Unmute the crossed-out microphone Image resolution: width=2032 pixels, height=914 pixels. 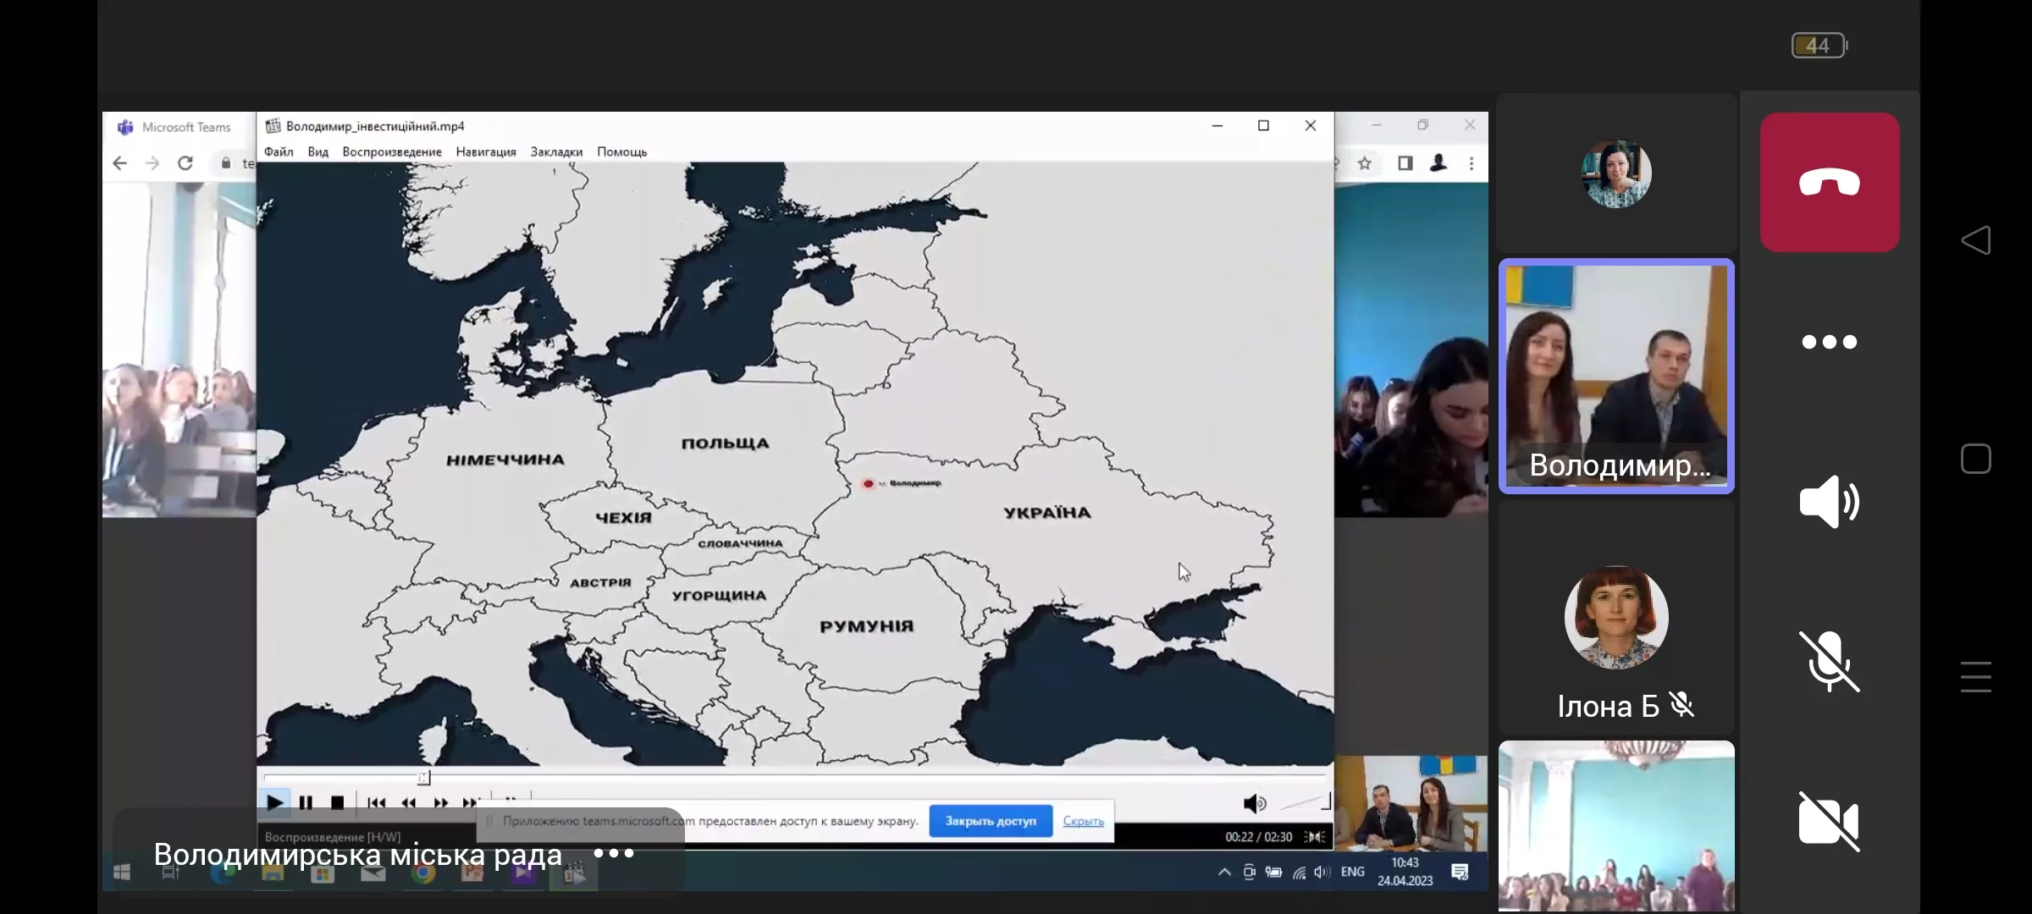click(x=1829, y=661)
